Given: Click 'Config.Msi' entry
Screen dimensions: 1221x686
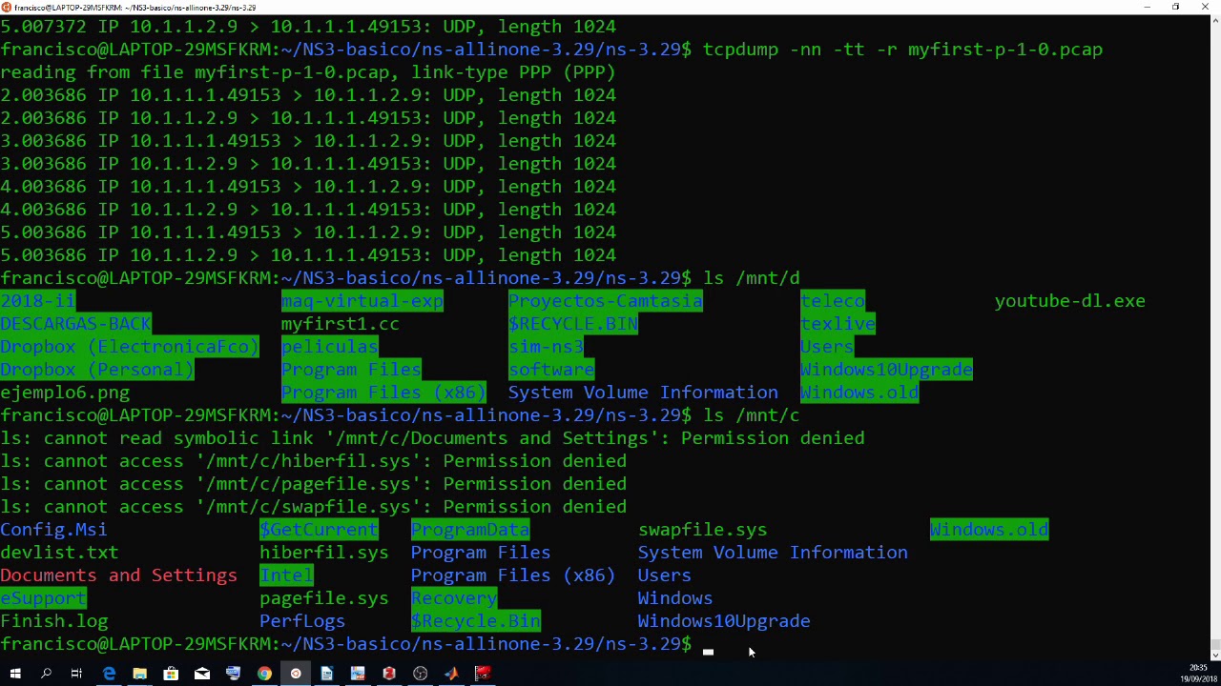Looking at the screenshot, I should [x=53, y=530].
